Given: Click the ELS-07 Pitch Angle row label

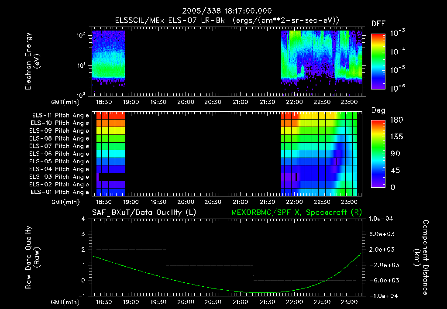Looking at the screenshot, I should [x=59, y=146].
